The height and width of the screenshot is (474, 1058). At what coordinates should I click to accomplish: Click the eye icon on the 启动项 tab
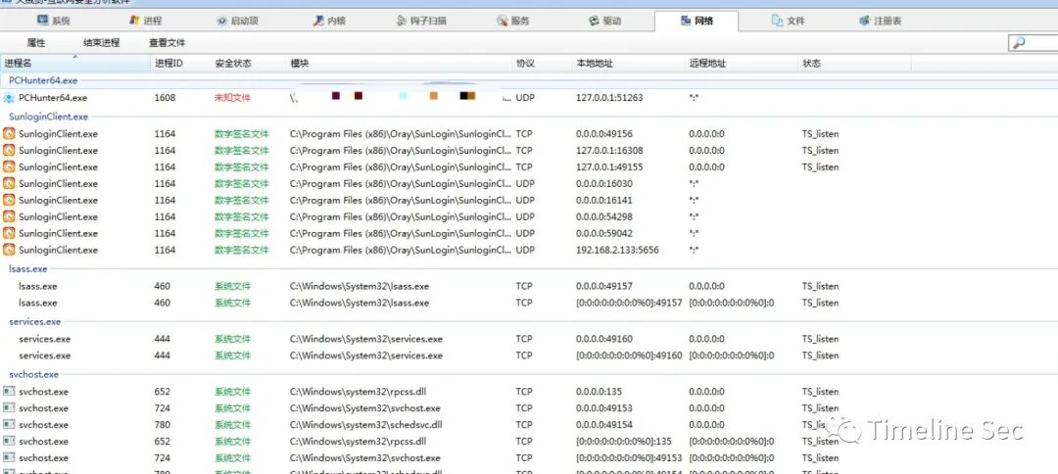pos(222,21)
